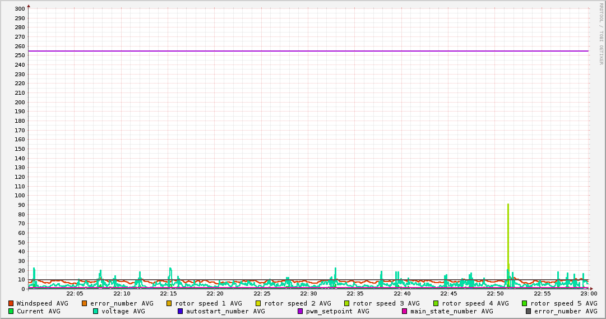Click the peak of the yellow-green spike
Screen dimensions: 606x319
coord(508,205)
